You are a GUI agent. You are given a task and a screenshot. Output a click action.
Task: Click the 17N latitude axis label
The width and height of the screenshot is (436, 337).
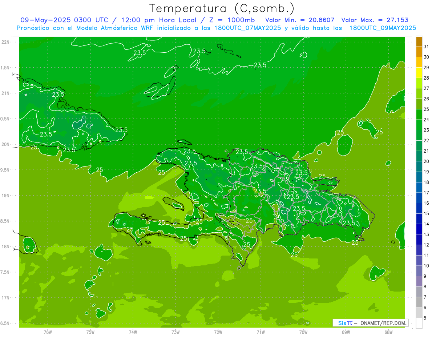pyautogui.click(x=6, y=298)
